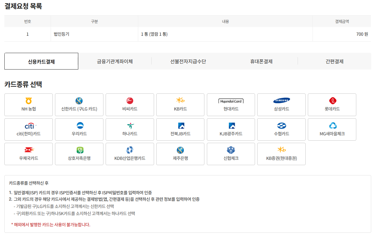Pick the 우체국카드 red logo
The height and width of the screenshot is (235, 374).
30,150
